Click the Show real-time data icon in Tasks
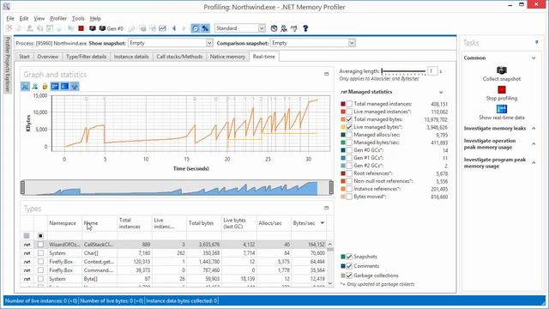549x309 pixels. (502, 109)
